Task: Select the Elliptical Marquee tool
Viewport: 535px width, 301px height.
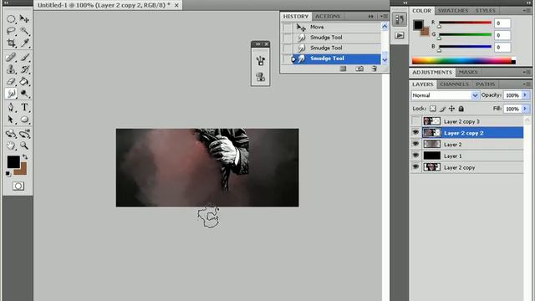Action: point(11,18)
